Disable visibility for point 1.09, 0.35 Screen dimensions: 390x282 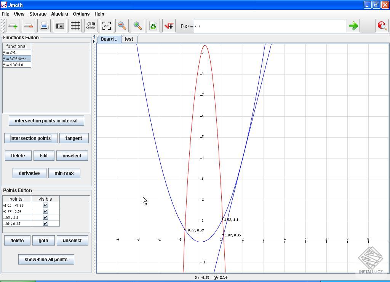[x=45, y=223]
